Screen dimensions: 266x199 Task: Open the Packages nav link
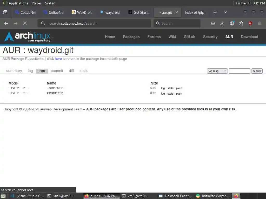(131, 37)
